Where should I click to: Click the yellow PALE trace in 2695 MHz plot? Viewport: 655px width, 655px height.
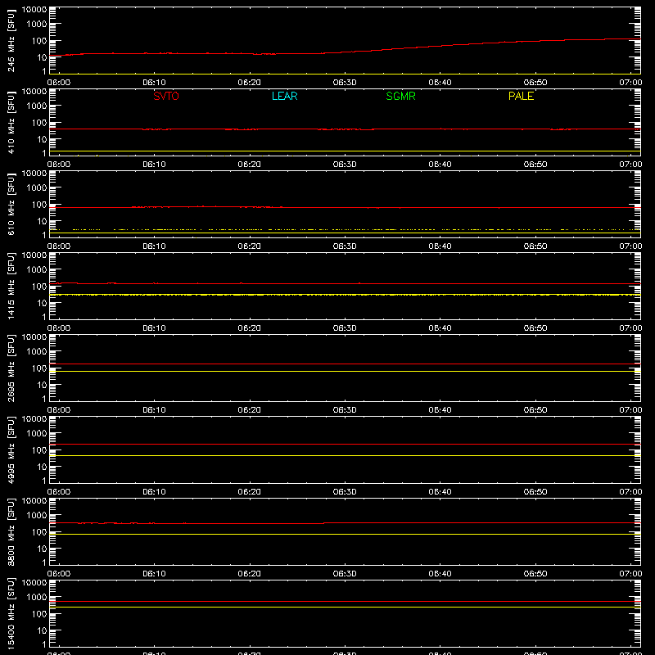pos(345,372)
